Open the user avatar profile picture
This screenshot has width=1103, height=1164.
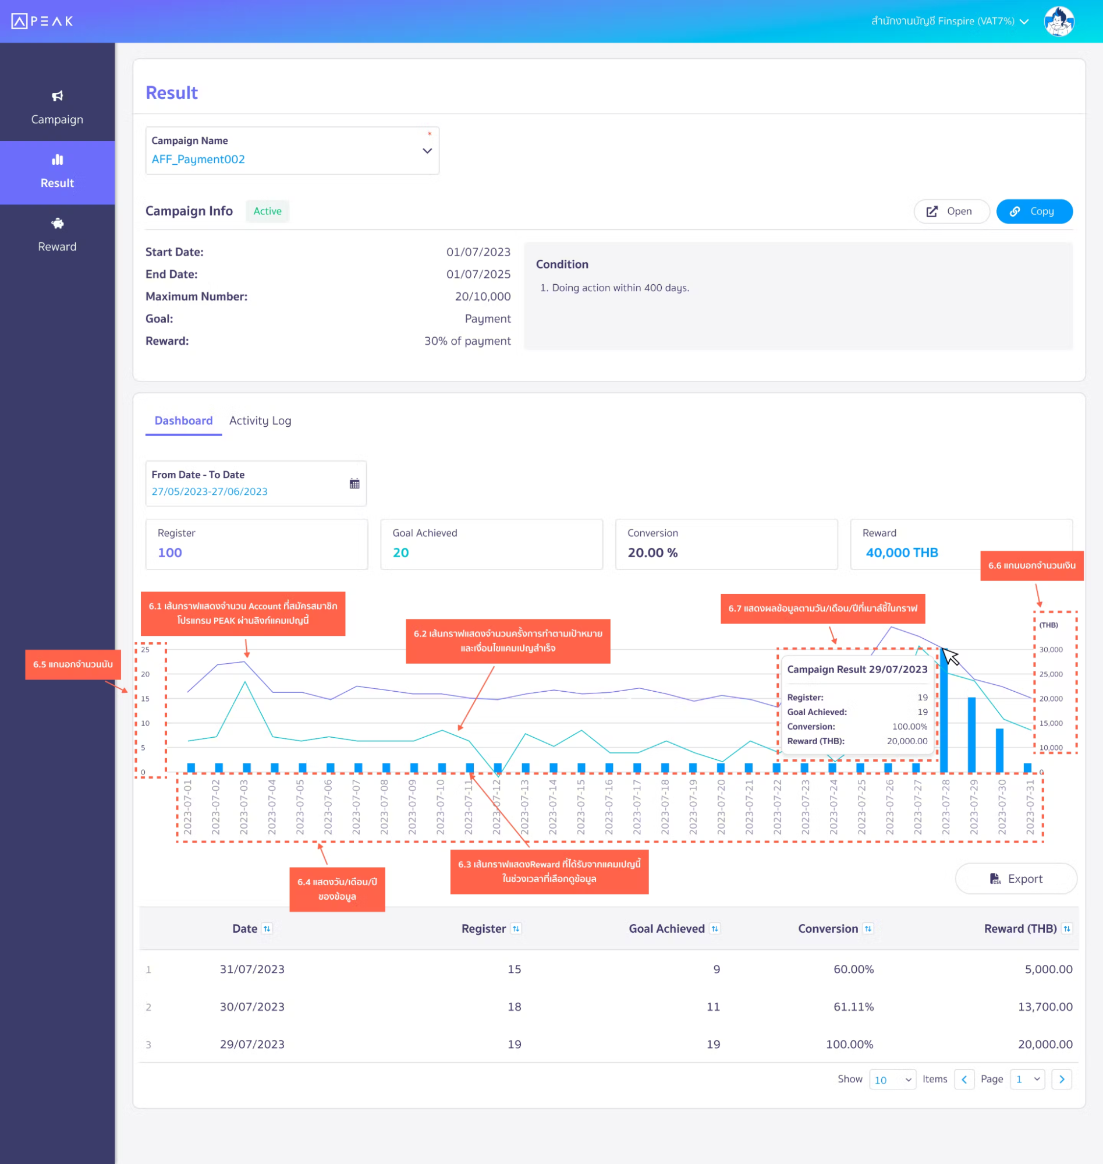[x=1059, y=21]
